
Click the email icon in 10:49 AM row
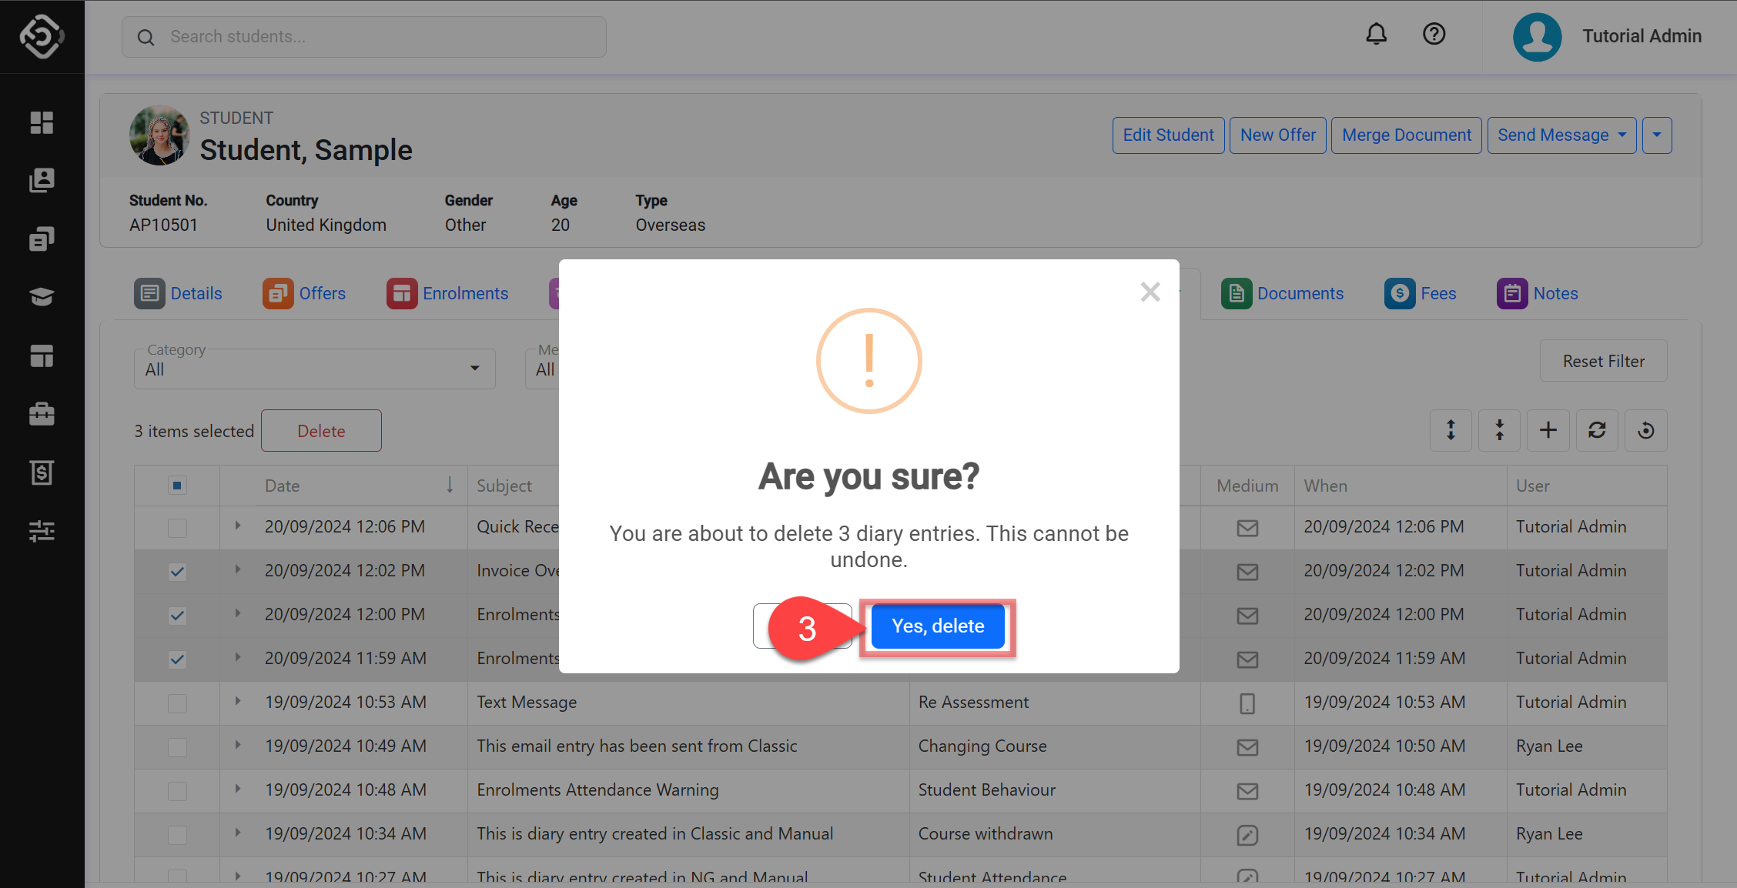[x=1247, y=747]
